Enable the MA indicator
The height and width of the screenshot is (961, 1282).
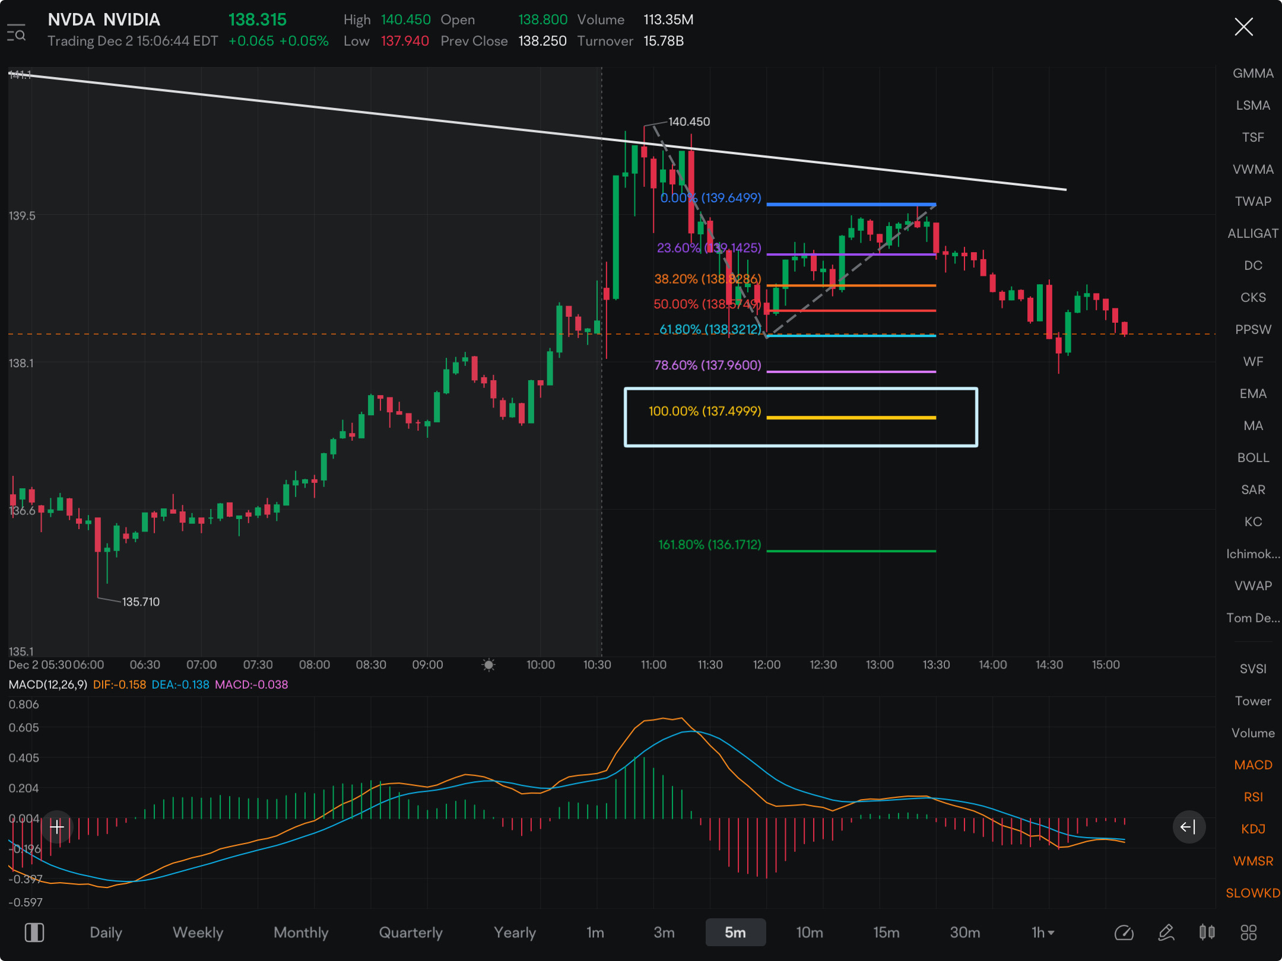click(x=1253, y=426)
